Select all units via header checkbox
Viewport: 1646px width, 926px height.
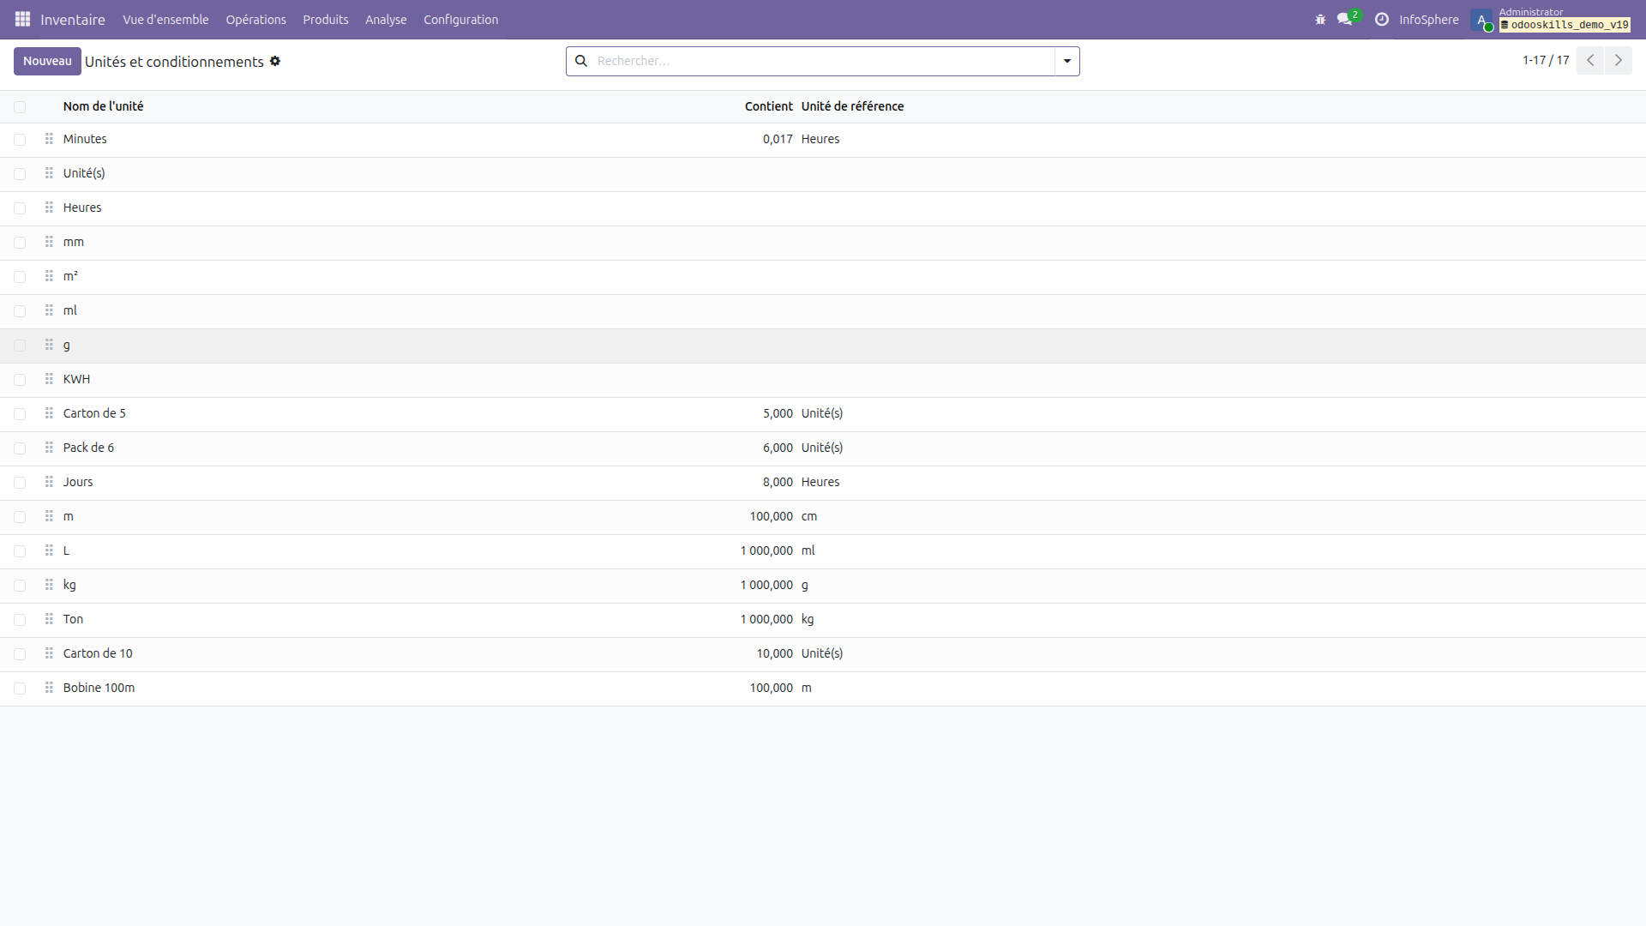[20, 106]
